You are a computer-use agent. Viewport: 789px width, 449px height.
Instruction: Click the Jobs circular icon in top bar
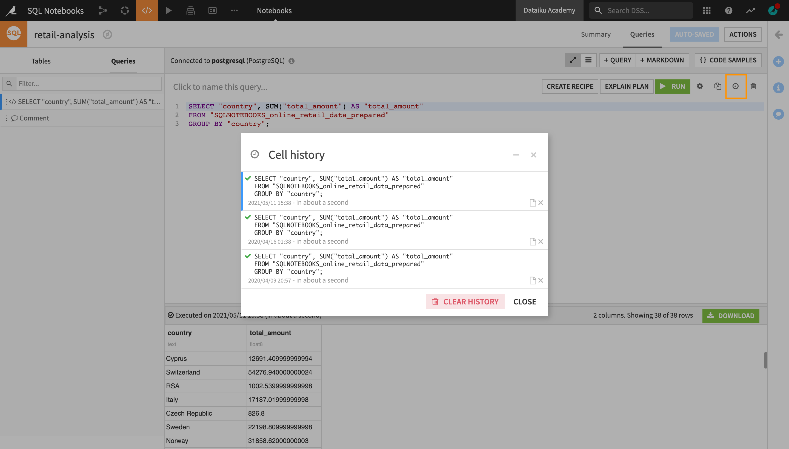click(125, 10)
